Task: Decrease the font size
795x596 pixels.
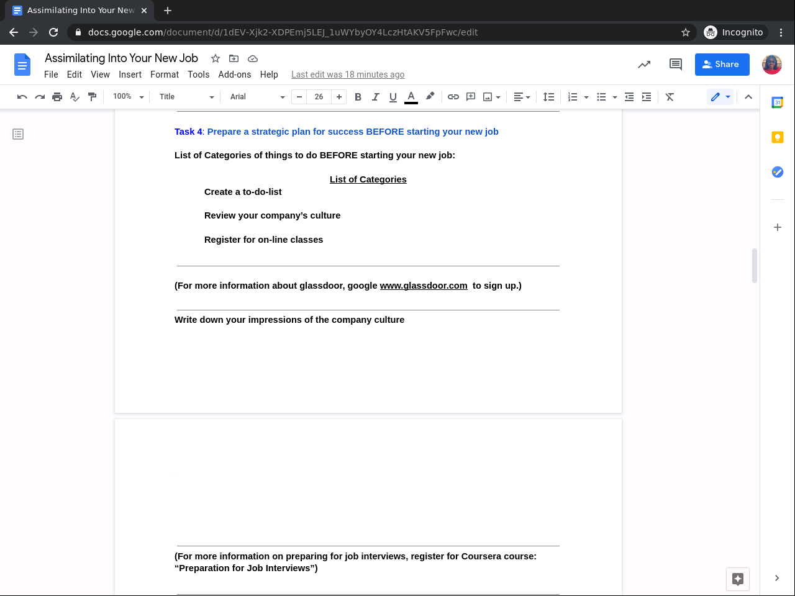Action: click(x=299, y=97)
